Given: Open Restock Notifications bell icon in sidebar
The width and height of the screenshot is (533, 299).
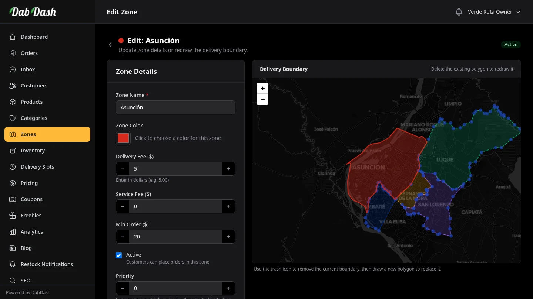Looking at the screenshot, I should point(12,264).
